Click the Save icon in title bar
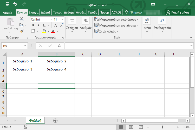This screenshot has height=130, width=195. (7, 4)
